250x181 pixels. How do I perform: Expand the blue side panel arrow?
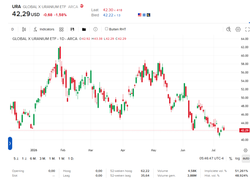(10, 144)
